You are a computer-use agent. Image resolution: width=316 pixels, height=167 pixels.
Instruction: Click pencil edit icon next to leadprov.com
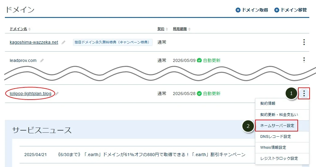coord(42,60)
